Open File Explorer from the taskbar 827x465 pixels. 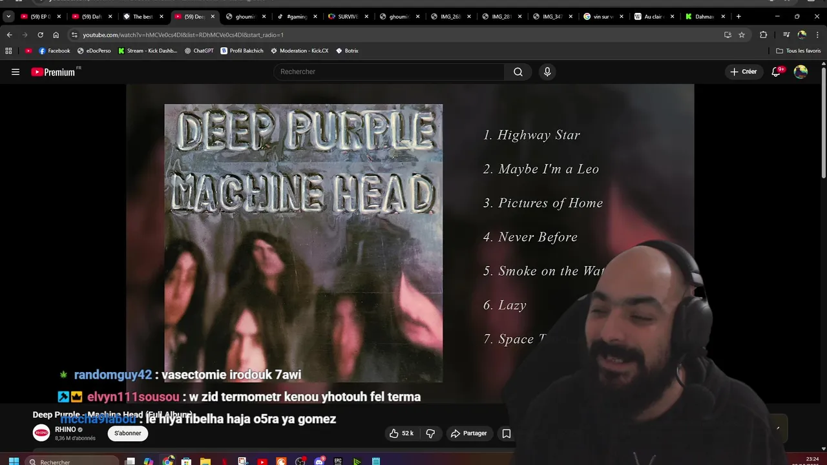(x=205, y=461)
